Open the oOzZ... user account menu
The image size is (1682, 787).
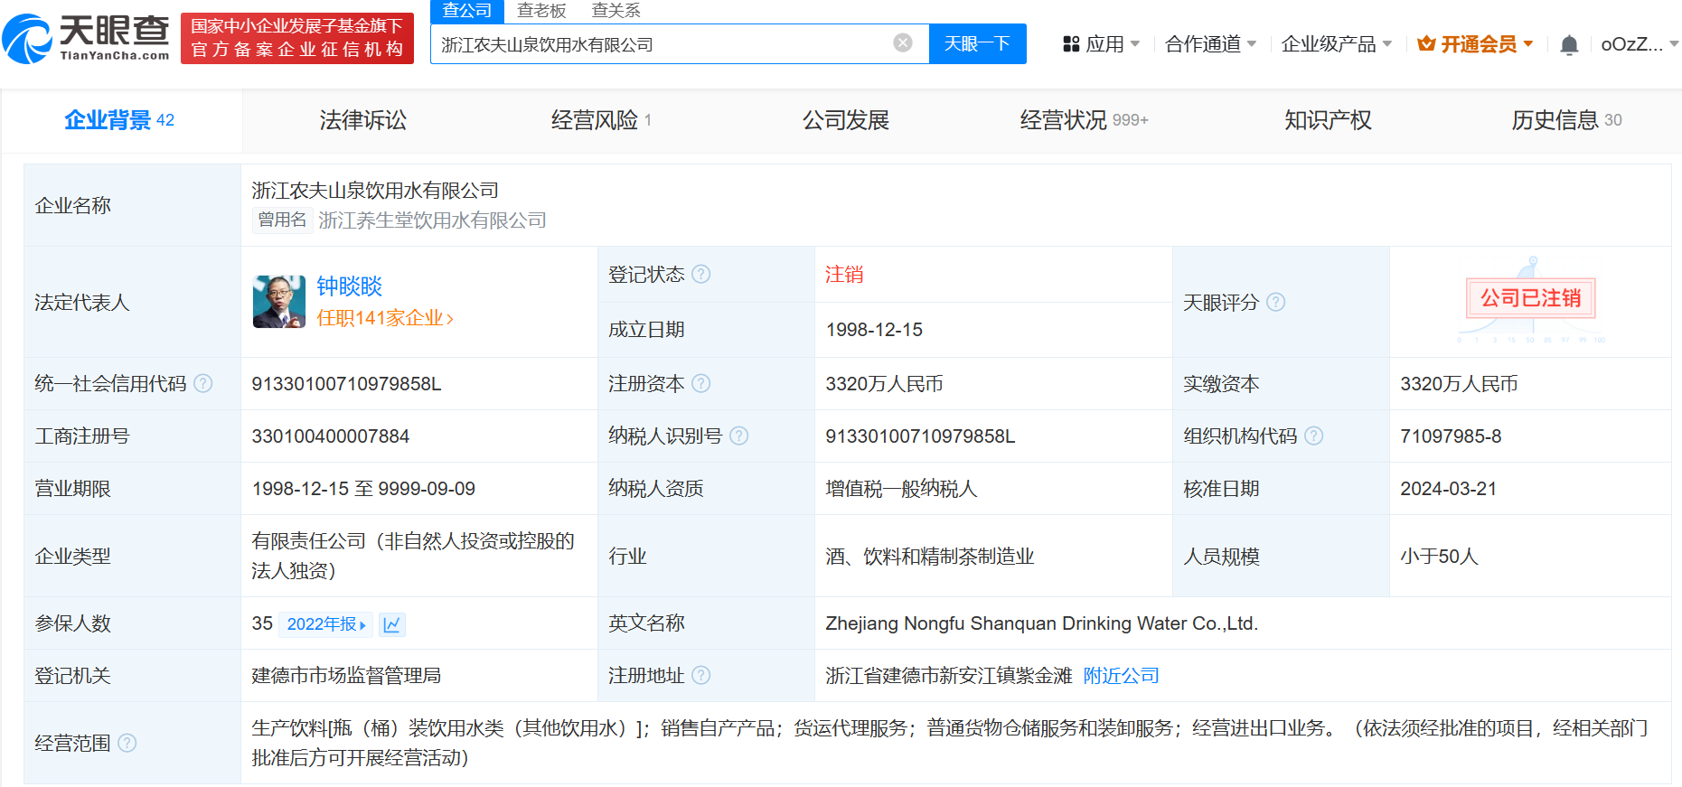point(1640,44)
